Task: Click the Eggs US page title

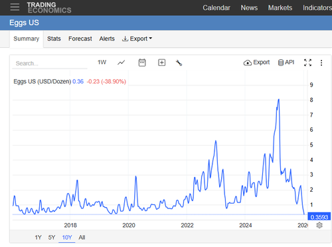Action: pos(24,23)
